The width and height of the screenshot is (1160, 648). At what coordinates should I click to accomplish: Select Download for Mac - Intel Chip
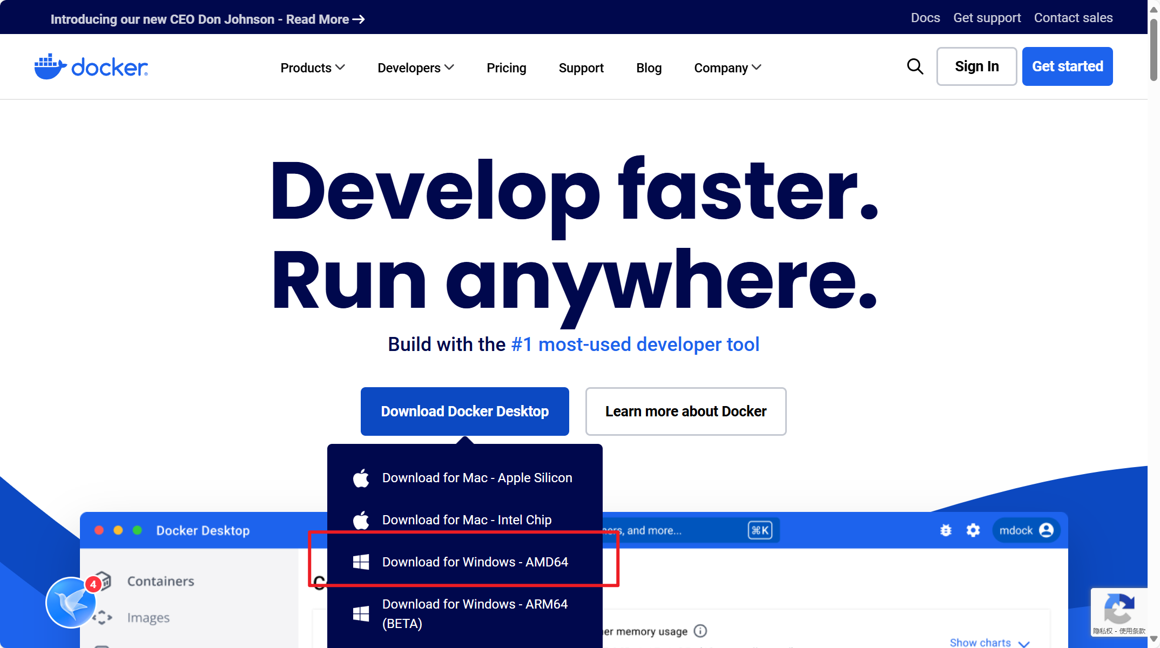467,519
